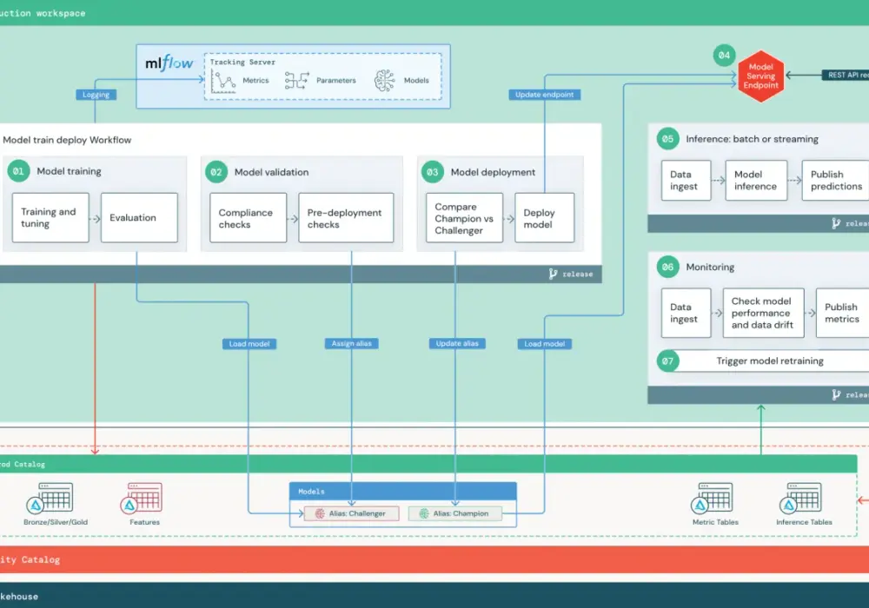
Task: Click the Parameters flow icon in Tracking Server
Action: [x=296, y=80]
